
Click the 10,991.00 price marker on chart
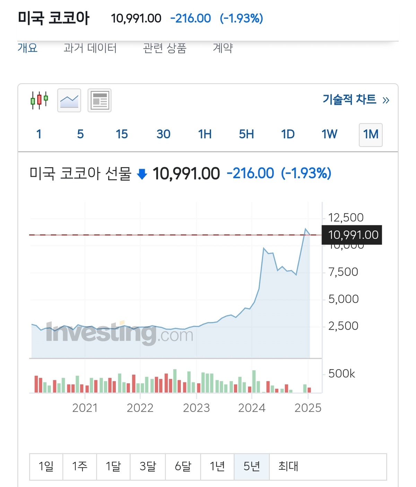click(353, 235)
